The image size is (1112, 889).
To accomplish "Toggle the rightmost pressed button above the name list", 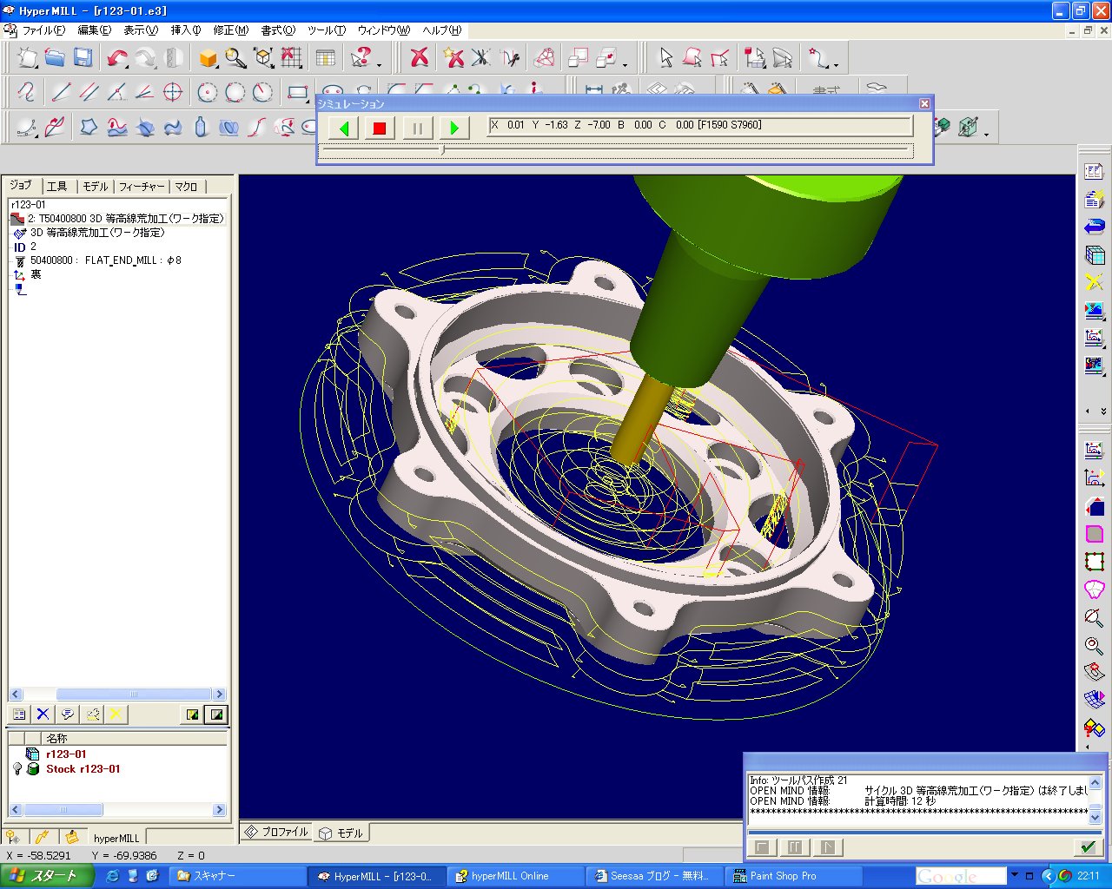I will pos(216,714).
